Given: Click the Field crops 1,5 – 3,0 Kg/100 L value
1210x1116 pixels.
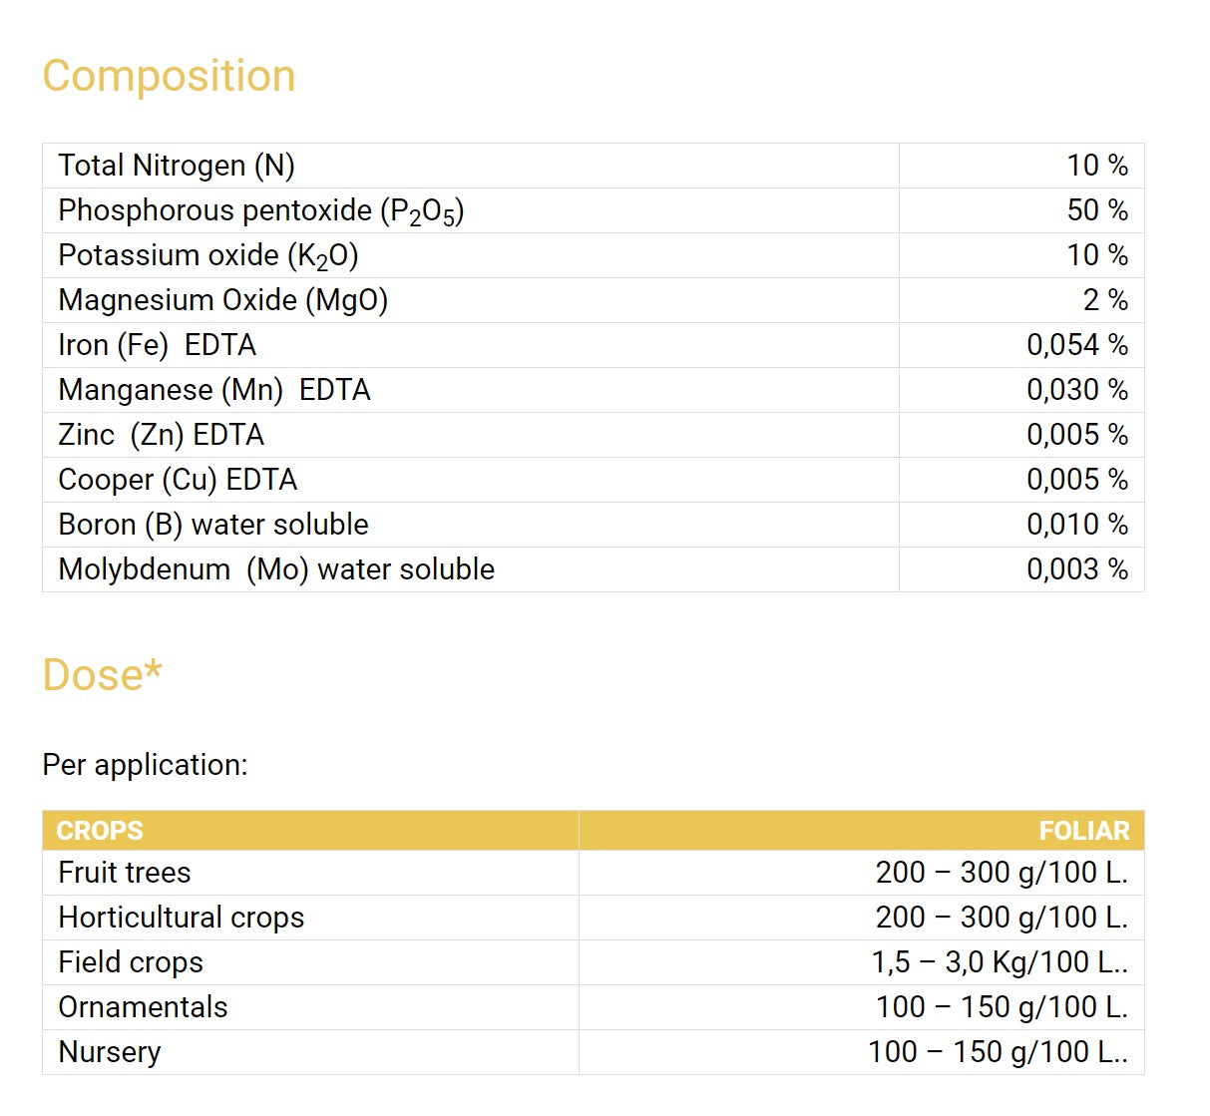Looking at the screenshot, I should coord(999,962).
